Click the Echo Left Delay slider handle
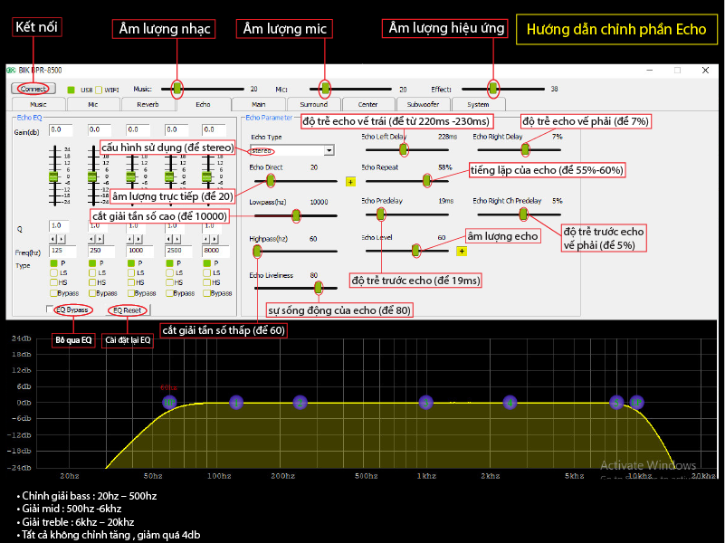 coord(404,149)
